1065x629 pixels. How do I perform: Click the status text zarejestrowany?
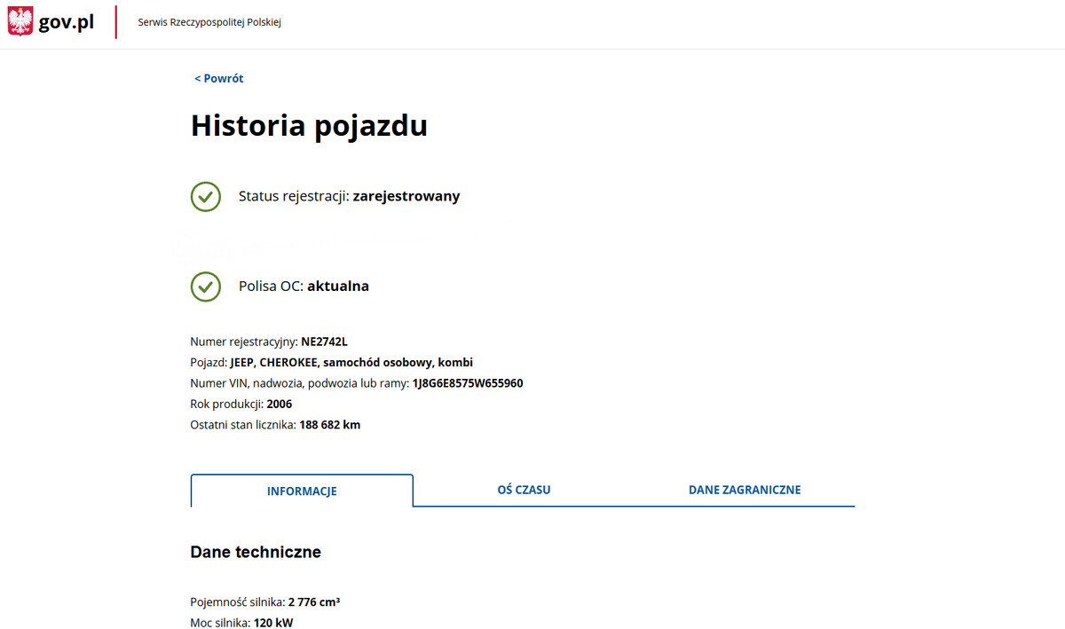pos(406,196)
